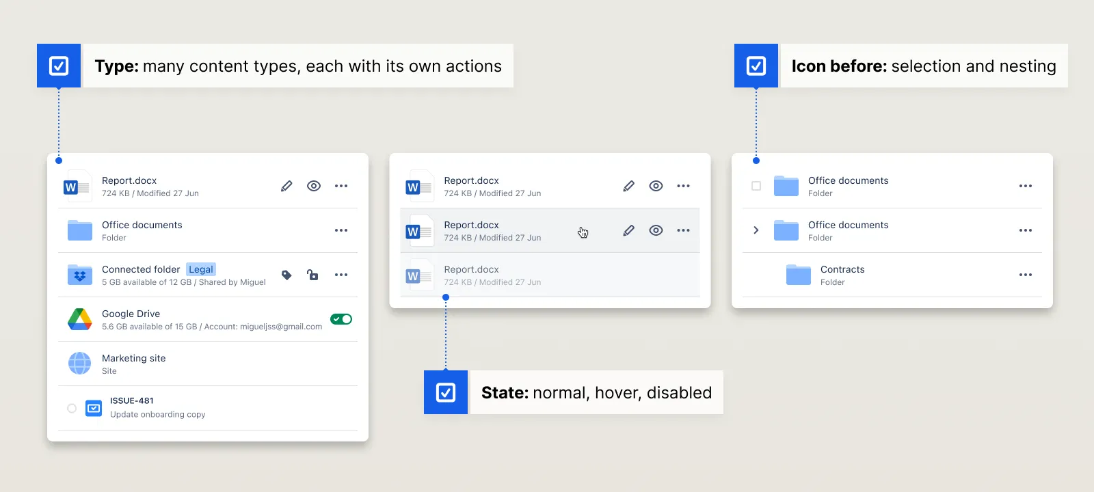Select the ISSUE-481 radio button

click(x=72, y=408)
